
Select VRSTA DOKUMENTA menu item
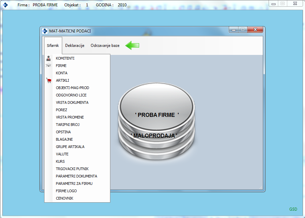pos(72,102)
